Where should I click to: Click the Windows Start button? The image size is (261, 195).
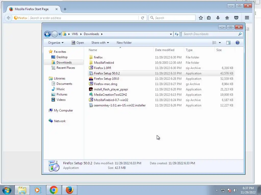[x=7, y=190]
